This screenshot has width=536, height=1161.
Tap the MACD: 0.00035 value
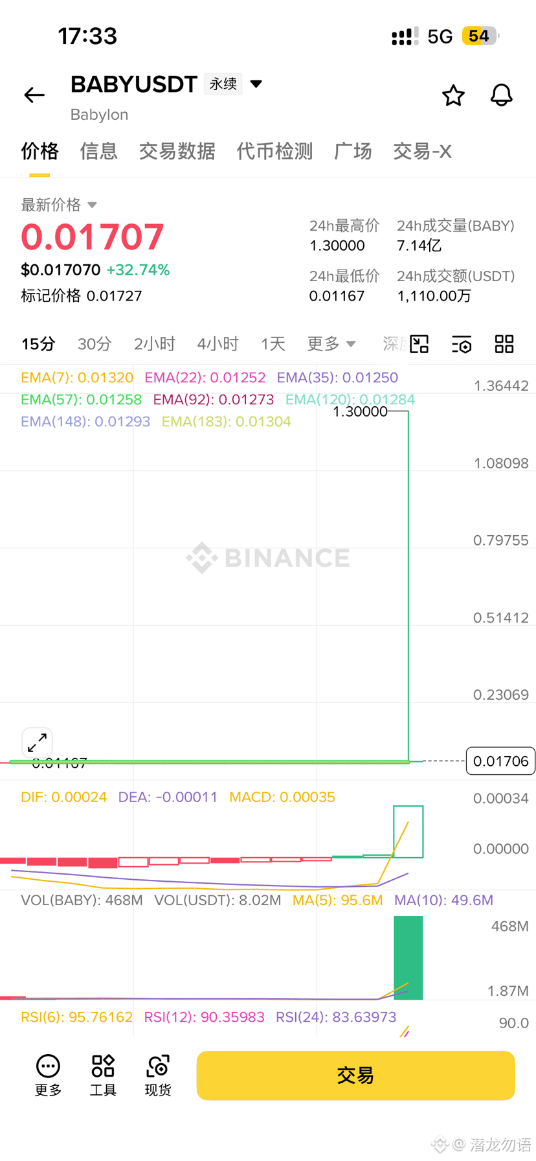[282, 797]
